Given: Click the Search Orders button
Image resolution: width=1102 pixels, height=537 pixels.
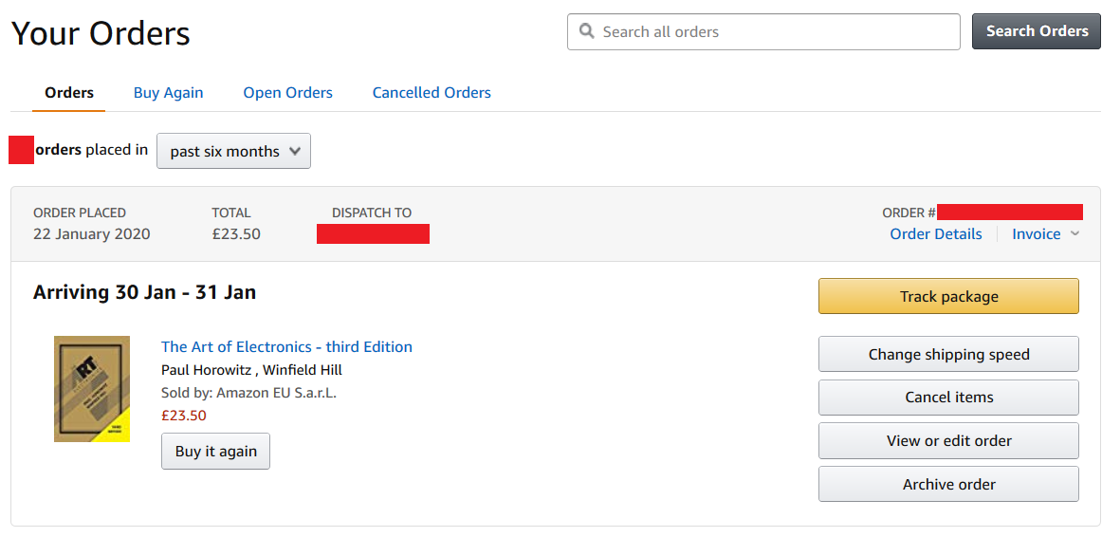Looking at the screenshot, I should [1037, 31].
